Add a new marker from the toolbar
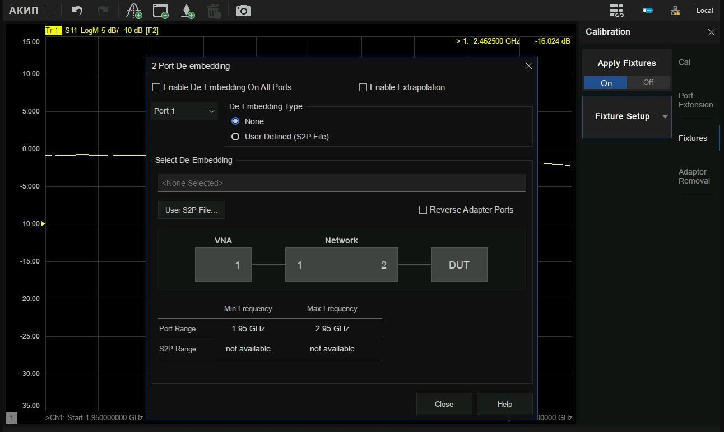This screenshot has width=724, height=432. [188, 11]
